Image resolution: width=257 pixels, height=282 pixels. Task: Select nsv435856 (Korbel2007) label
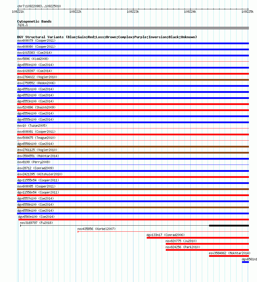[96, 229]
